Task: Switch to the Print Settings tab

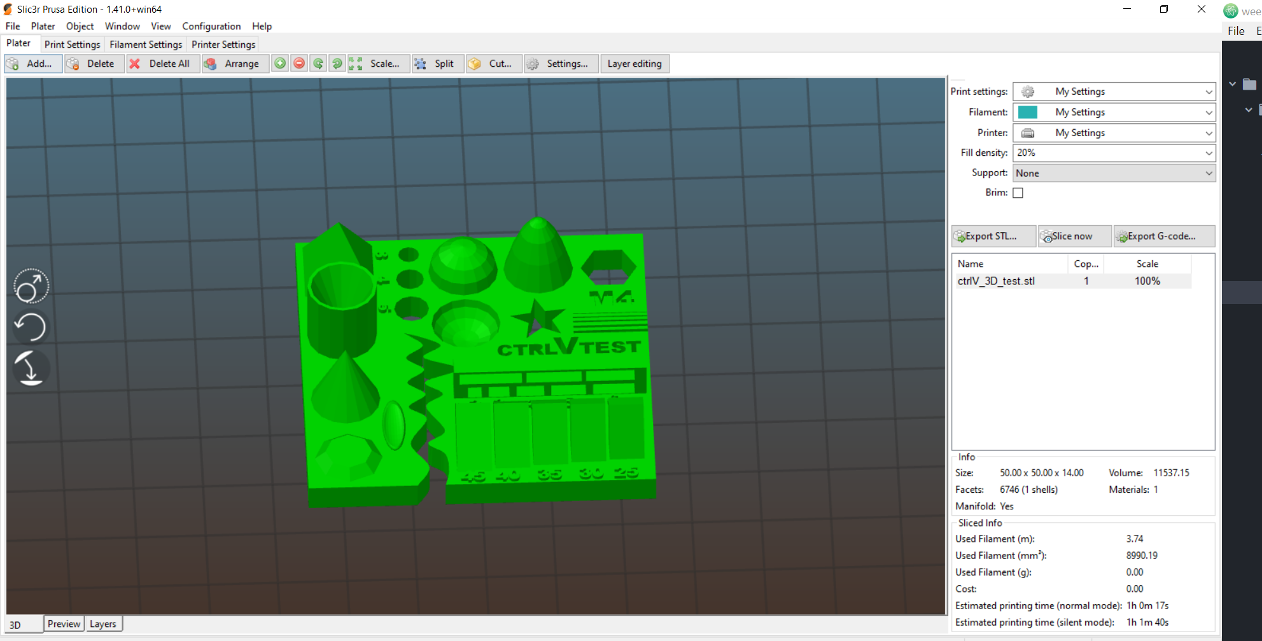Action: tap(73, 45)
